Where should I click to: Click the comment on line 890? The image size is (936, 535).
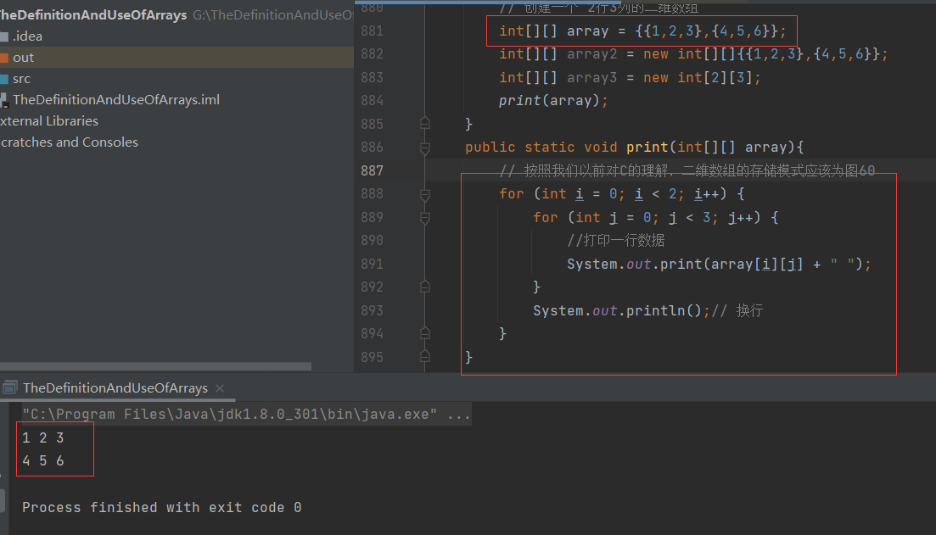pyautogui.click(x=615, y=240)
